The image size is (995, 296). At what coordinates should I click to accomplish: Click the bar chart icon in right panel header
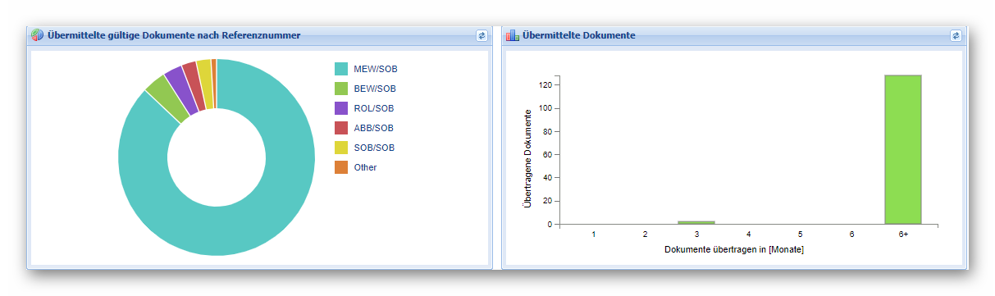(x=513, y=35)
